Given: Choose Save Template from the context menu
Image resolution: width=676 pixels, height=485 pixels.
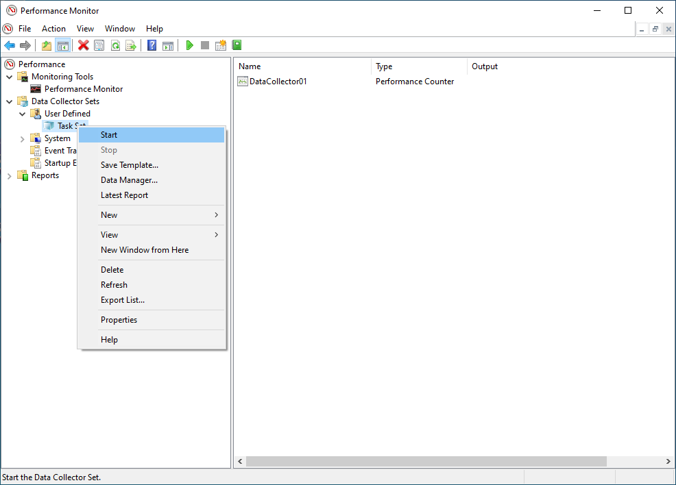Looking at the screenshot, I should pyautogui.click(x=129, y=164).
